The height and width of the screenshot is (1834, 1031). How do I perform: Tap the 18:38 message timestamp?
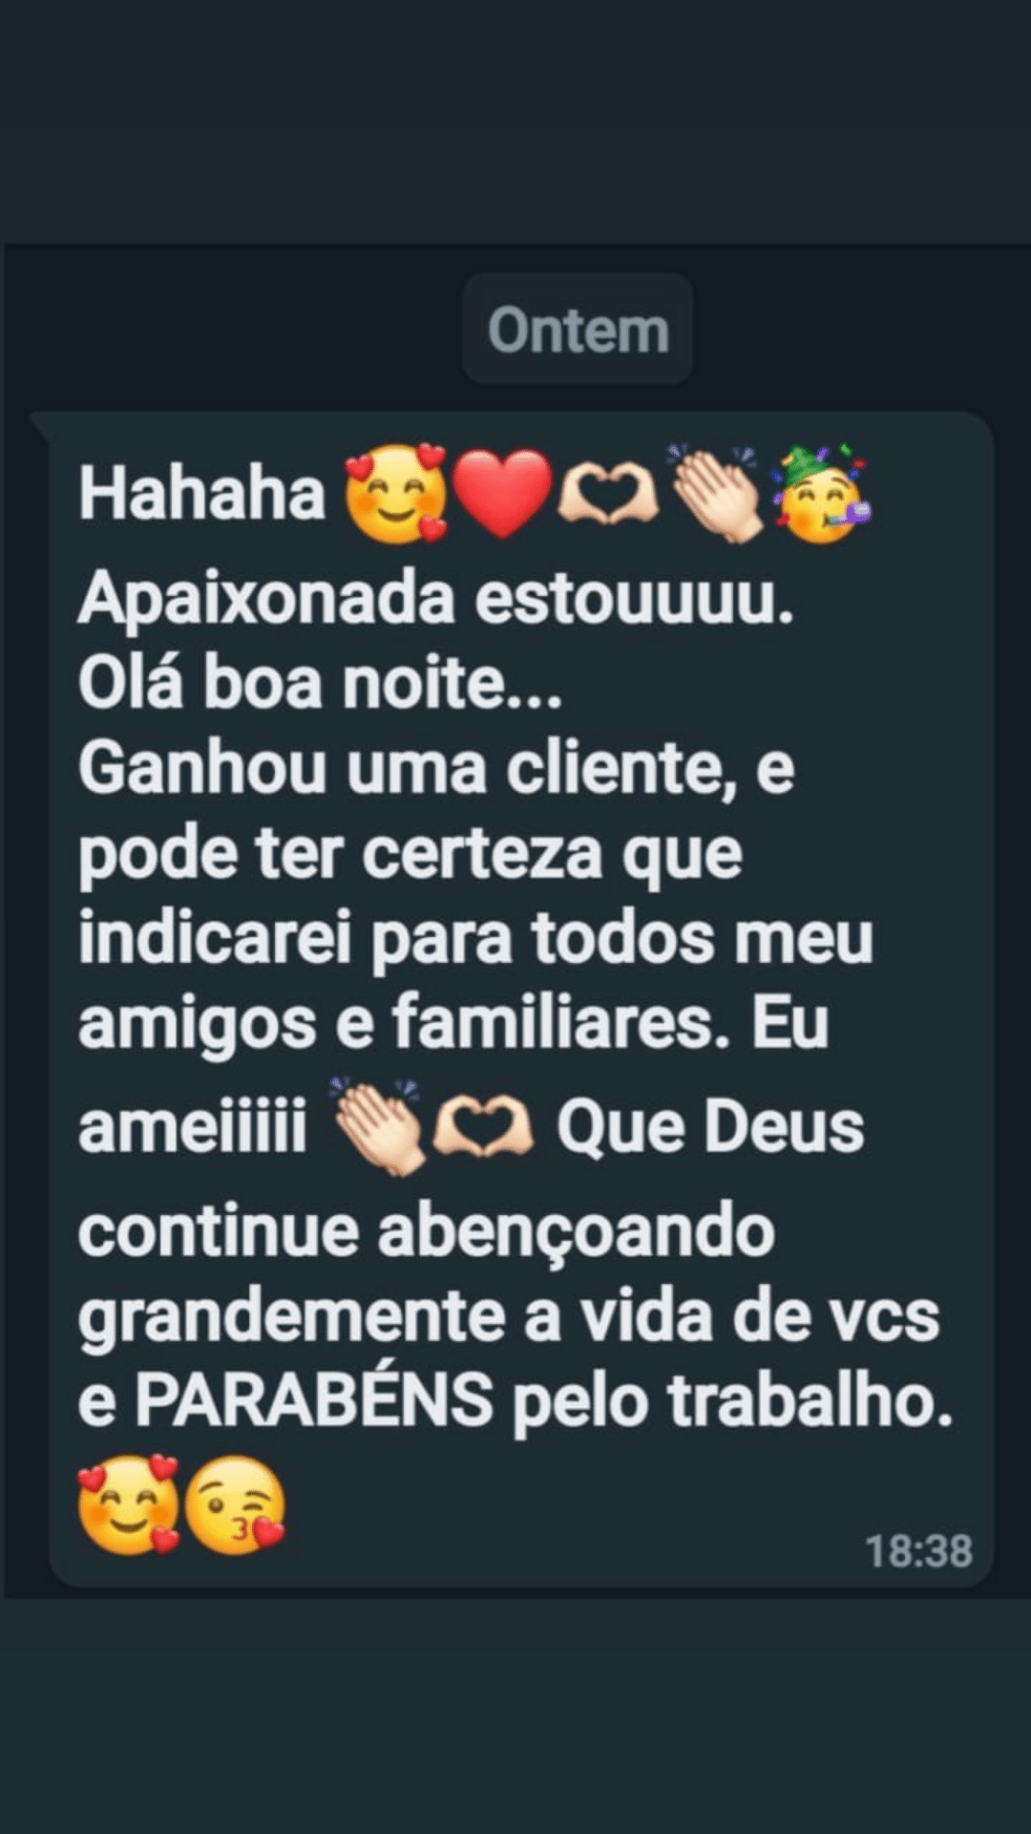point(918,1551)
